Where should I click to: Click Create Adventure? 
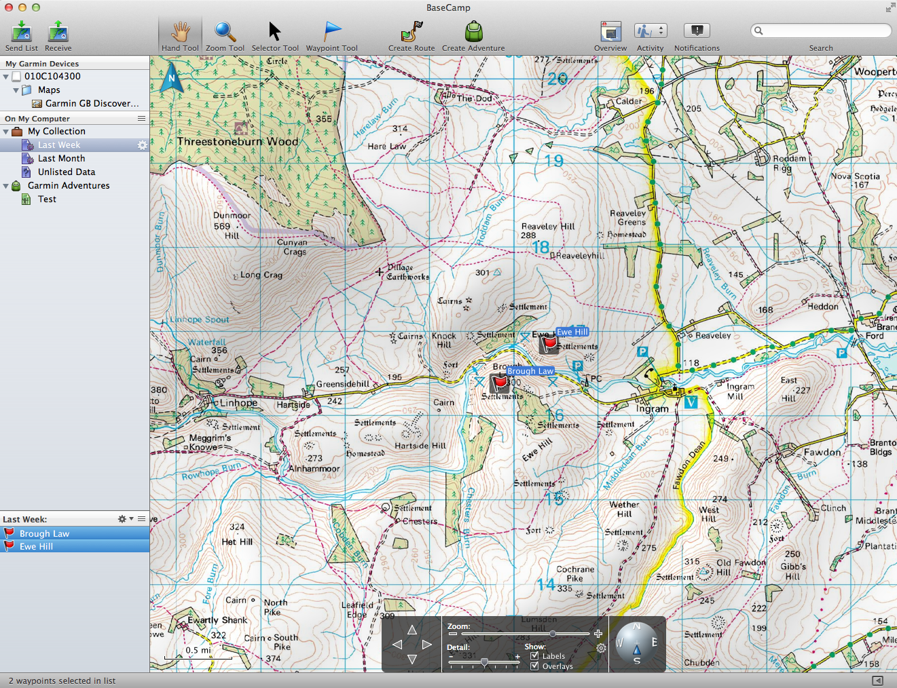[473, 31]
